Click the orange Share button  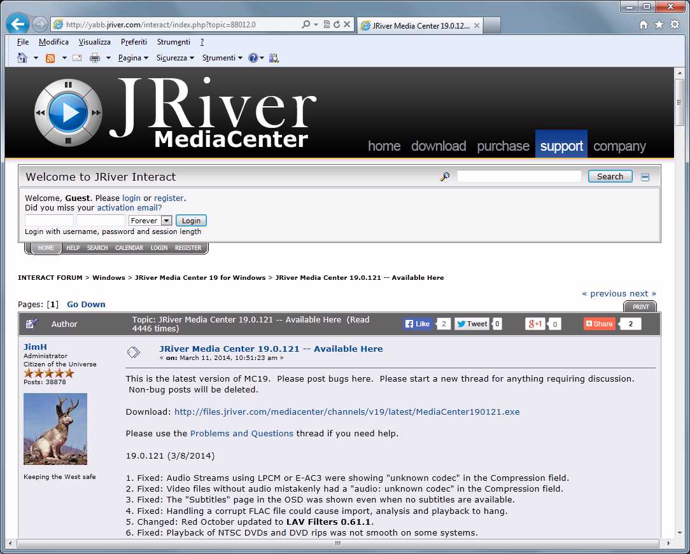tap(600, 324)
